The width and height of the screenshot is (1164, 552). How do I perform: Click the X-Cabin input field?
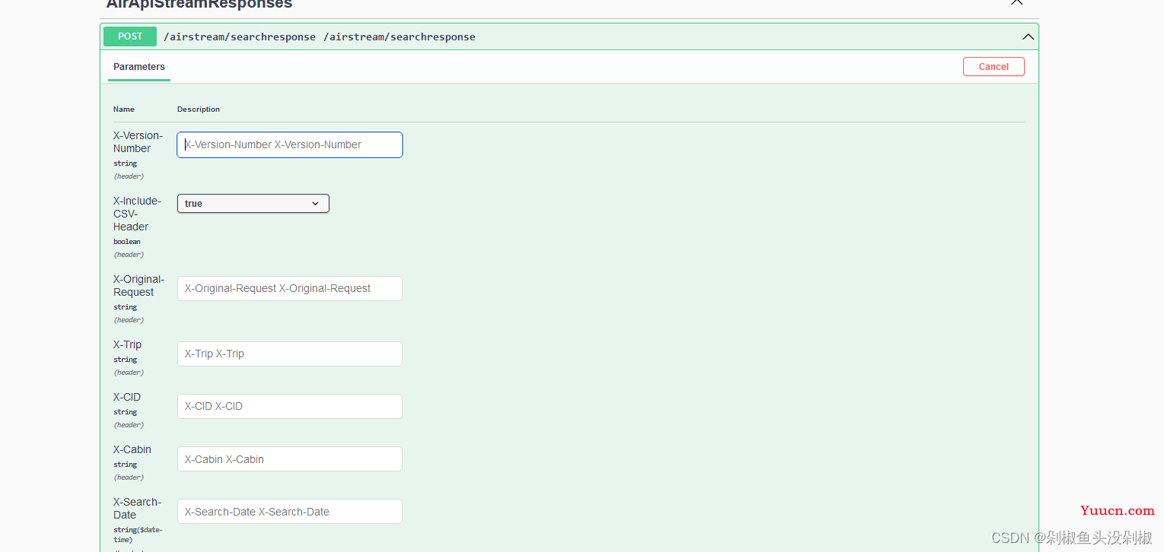click(x=290, y=458)
